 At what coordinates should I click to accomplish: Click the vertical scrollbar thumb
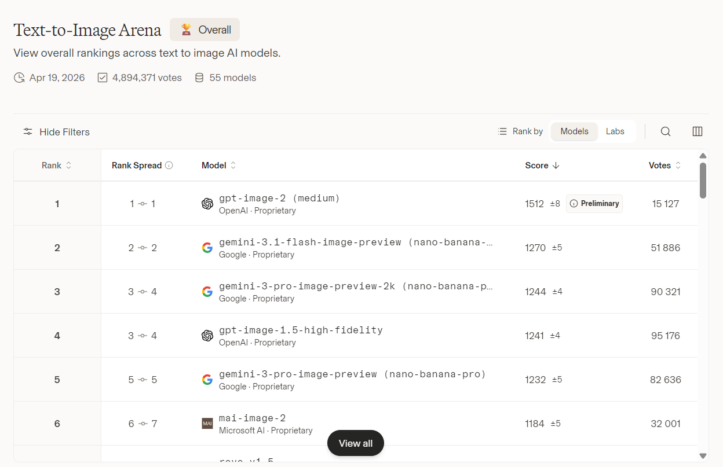(x=703, y=181)
